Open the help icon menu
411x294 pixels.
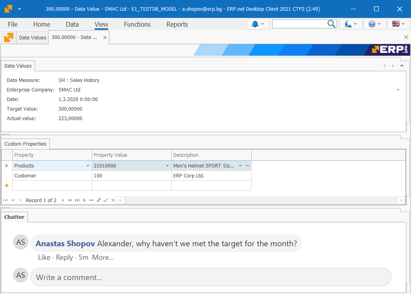373,24
